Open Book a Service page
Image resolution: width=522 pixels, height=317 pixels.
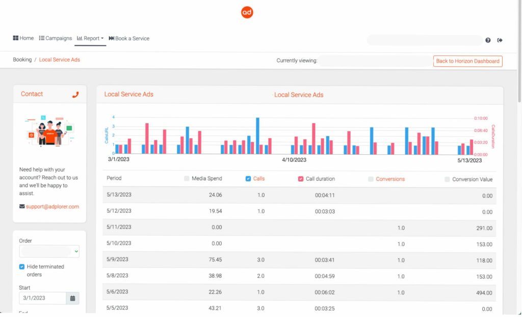pos(129,38)
